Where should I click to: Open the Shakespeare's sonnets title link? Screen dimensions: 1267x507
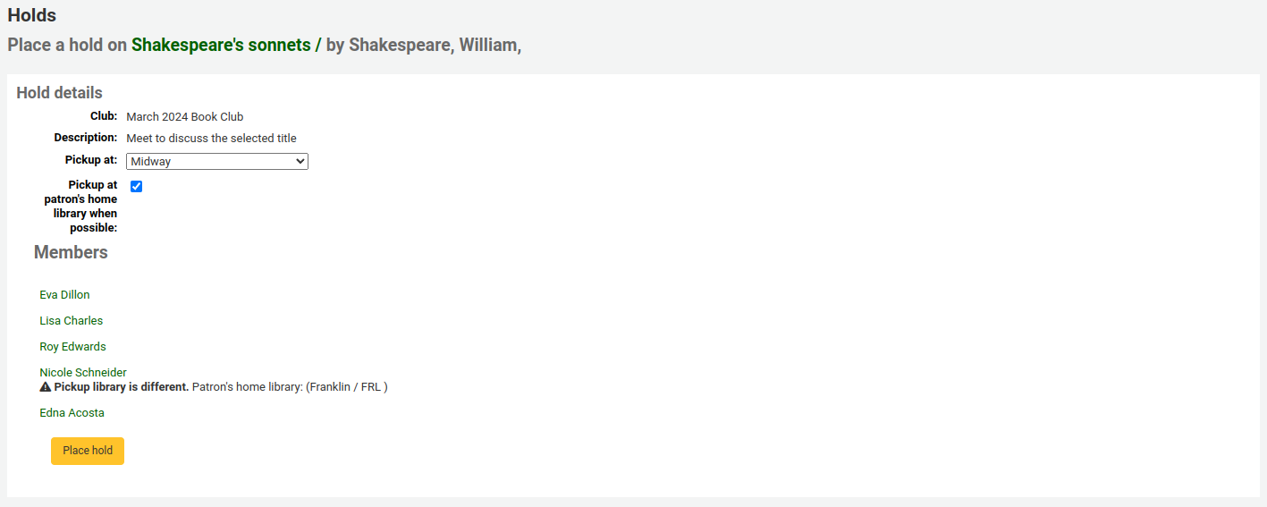(x=226, y=45)
